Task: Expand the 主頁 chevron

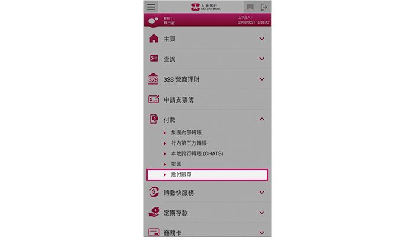Action: (x=262, y=39)
